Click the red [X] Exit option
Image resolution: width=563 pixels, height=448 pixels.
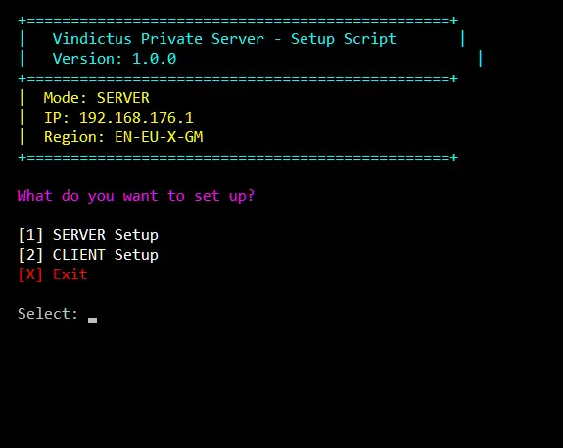coord(53,274)
